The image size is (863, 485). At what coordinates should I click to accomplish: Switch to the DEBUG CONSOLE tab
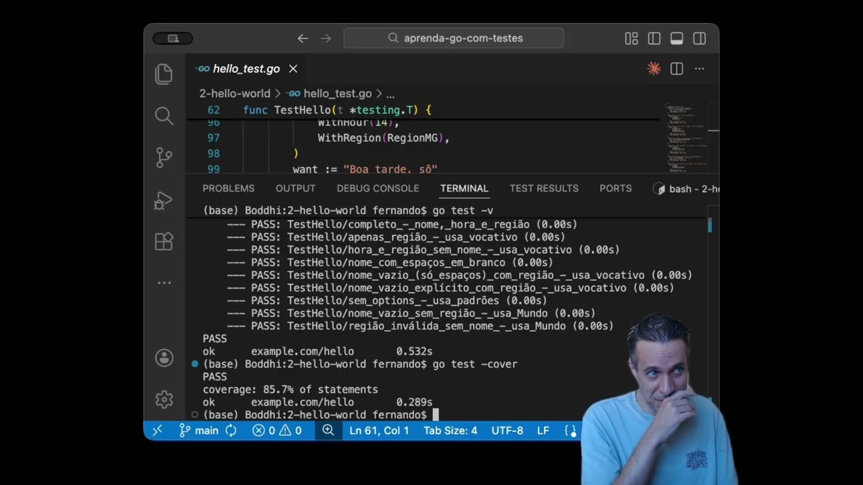[378, 189]
